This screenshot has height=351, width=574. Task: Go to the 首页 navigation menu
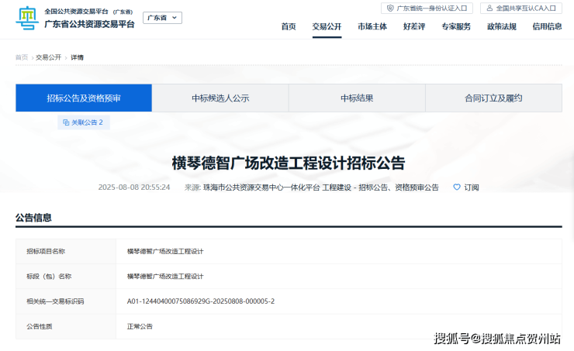[289, 26]
